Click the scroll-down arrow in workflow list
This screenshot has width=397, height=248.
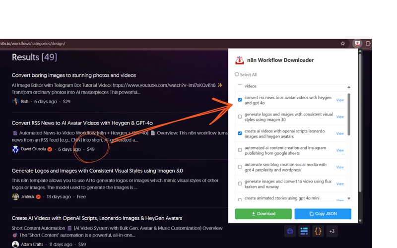tap(348, 199)
